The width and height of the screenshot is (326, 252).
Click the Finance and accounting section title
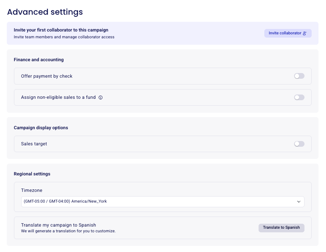39,60
